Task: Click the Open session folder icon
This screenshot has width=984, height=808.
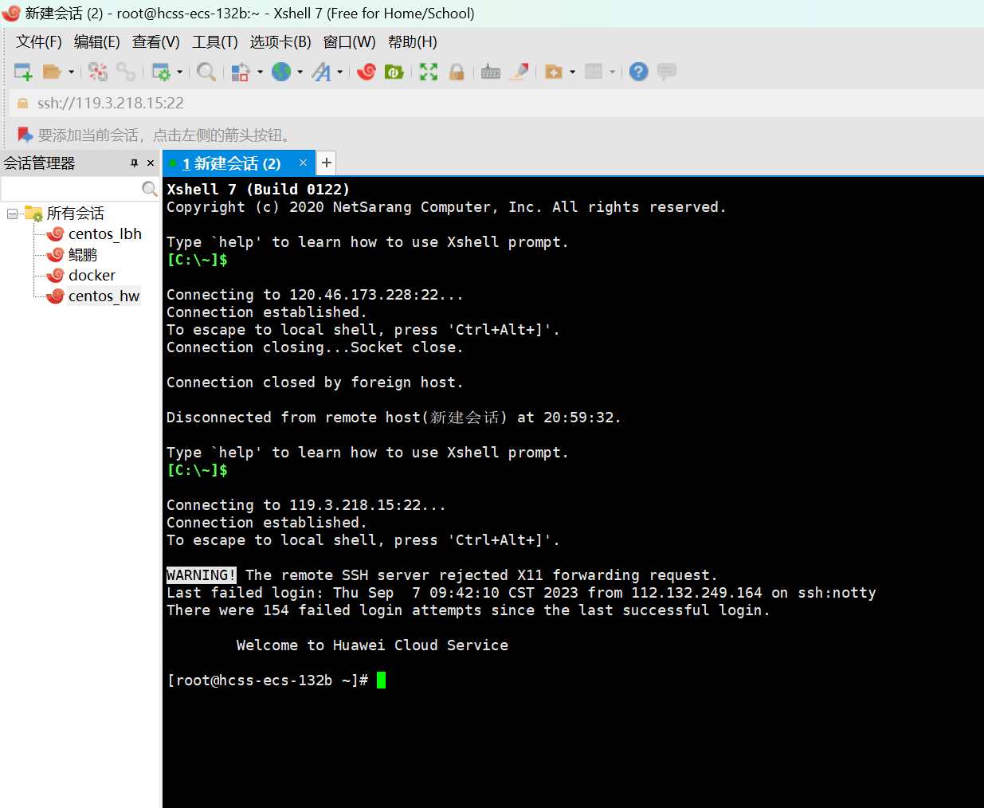Action: pyautogui.click(x=52, y=72)
